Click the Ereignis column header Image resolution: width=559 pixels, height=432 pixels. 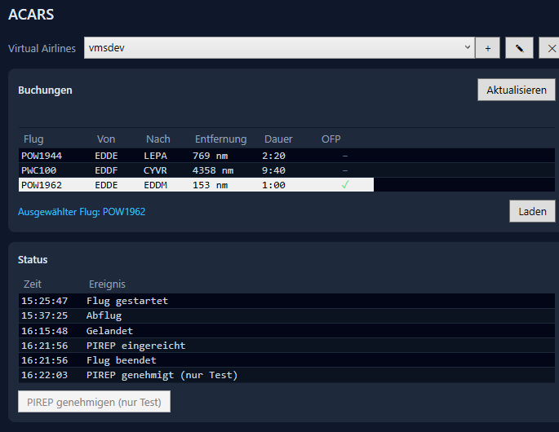107,284
